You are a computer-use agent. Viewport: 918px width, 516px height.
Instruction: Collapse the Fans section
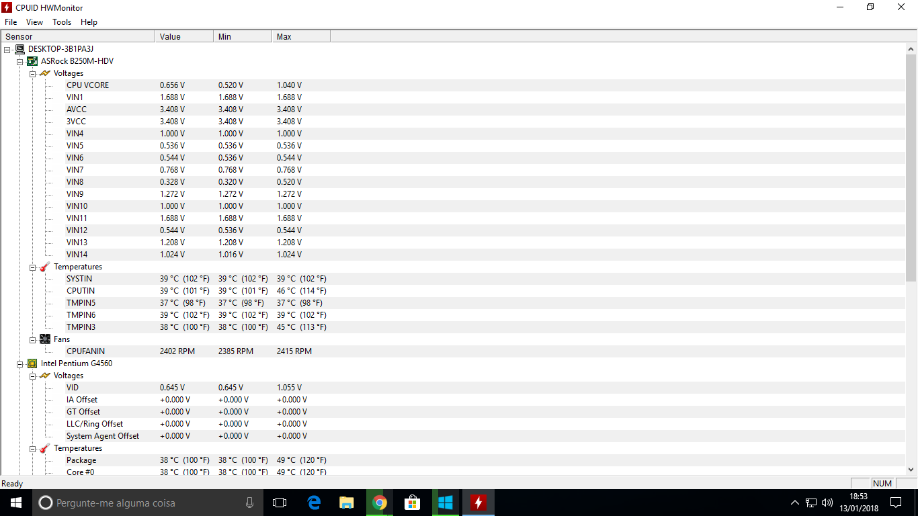tap(32, 339)
